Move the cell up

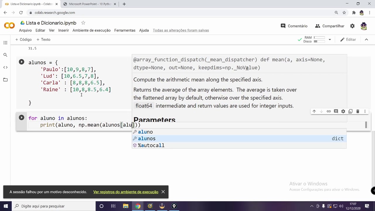314,111
